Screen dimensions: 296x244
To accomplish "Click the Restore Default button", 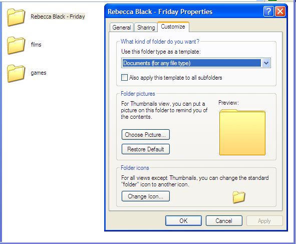I will [x=146, y=149].
